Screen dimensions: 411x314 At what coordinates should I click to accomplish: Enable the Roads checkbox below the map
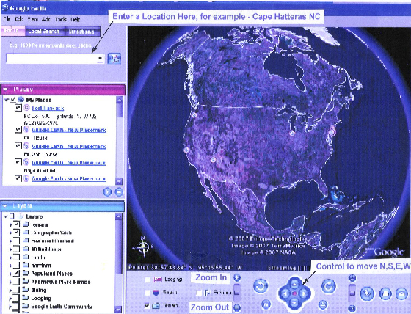[148, 293]
